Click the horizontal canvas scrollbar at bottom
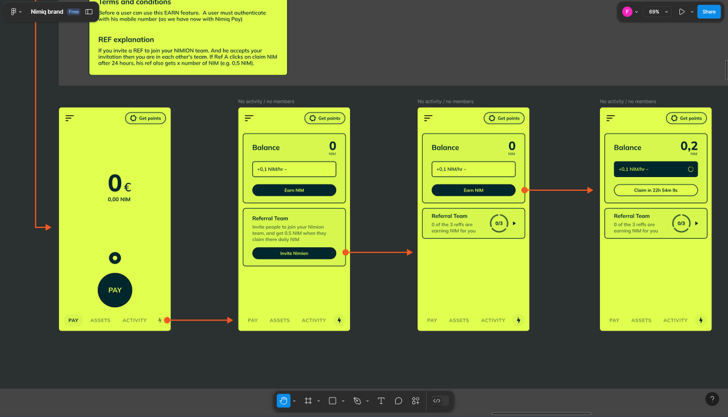 (x=541, y=413)
